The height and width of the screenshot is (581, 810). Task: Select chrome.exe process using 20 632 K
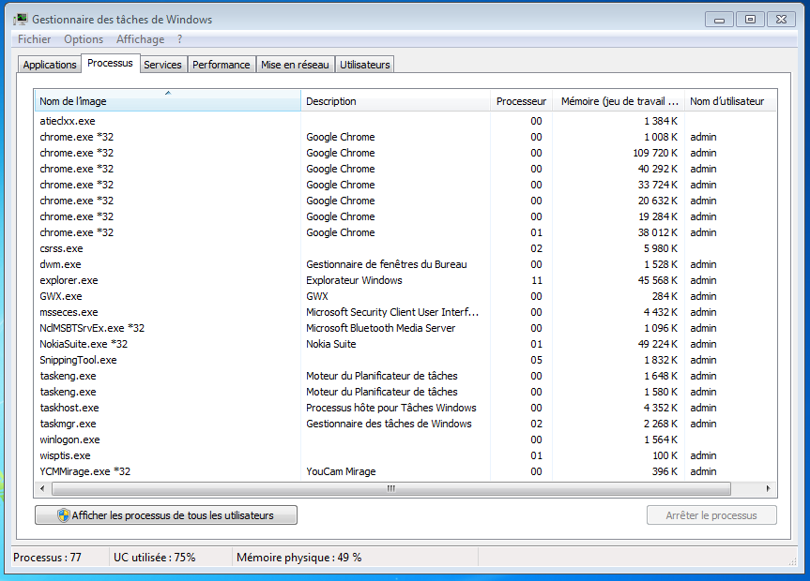(405, 201)
